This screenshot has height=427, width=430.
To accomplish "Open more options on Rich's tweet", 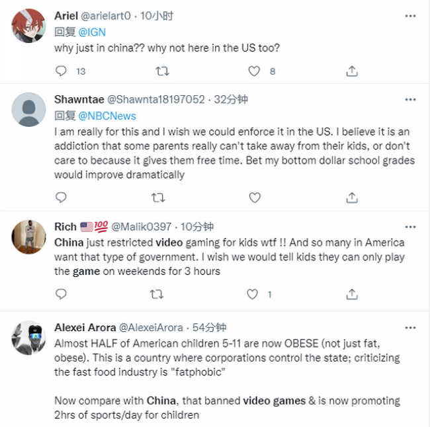I will [410, 227].
